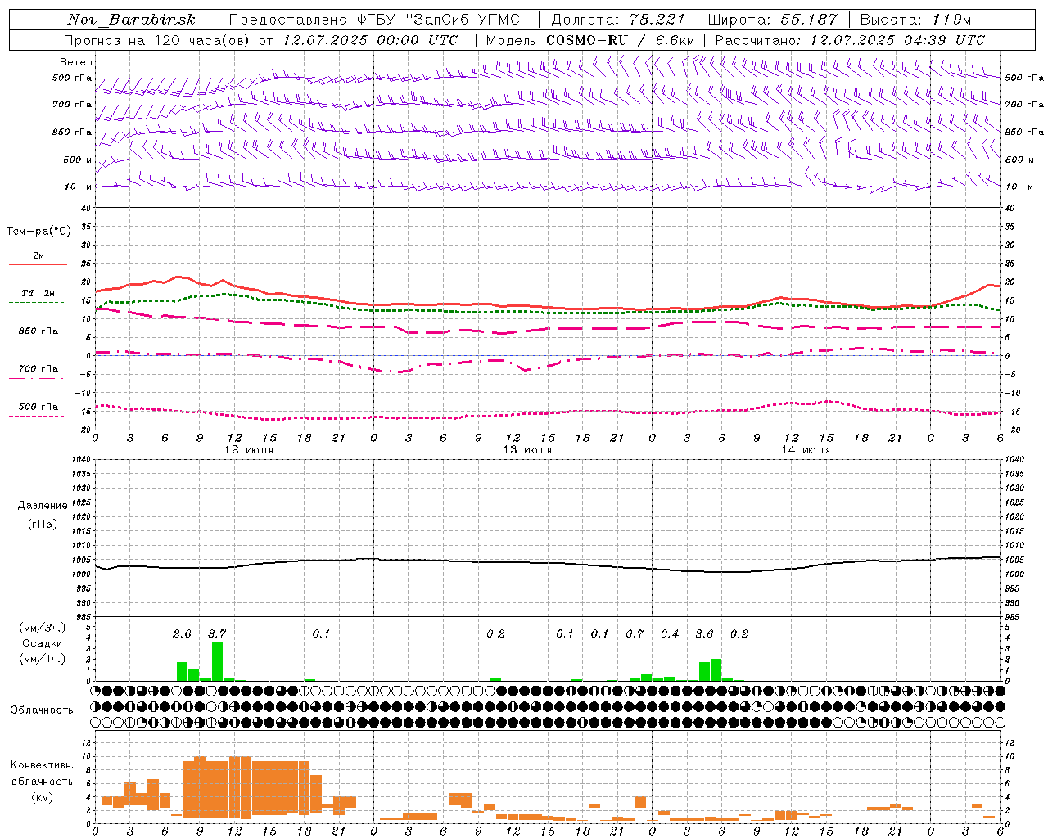Click the 1040 tick on left pressure axis
1048x838 pixels.
pyautogui.click(x=81, y=459)
